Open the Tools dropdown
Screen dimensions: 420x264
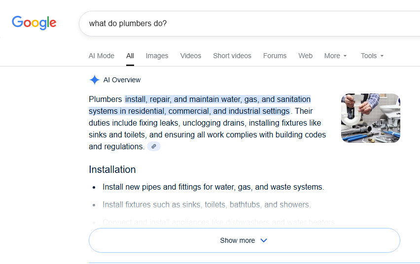pyautogui.click(x=372, y=56)
